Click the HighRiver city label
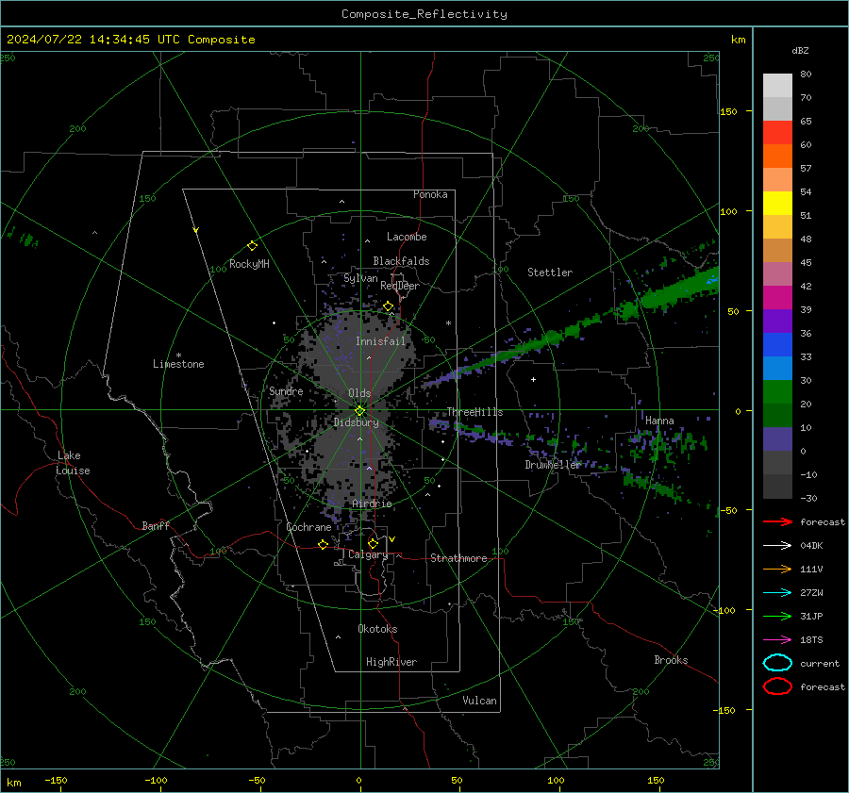 pyautogui.click(x=391, y=662)
